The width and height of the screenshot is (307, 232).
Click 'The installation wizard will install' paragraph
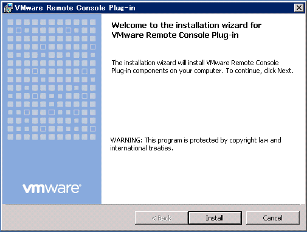202,66
